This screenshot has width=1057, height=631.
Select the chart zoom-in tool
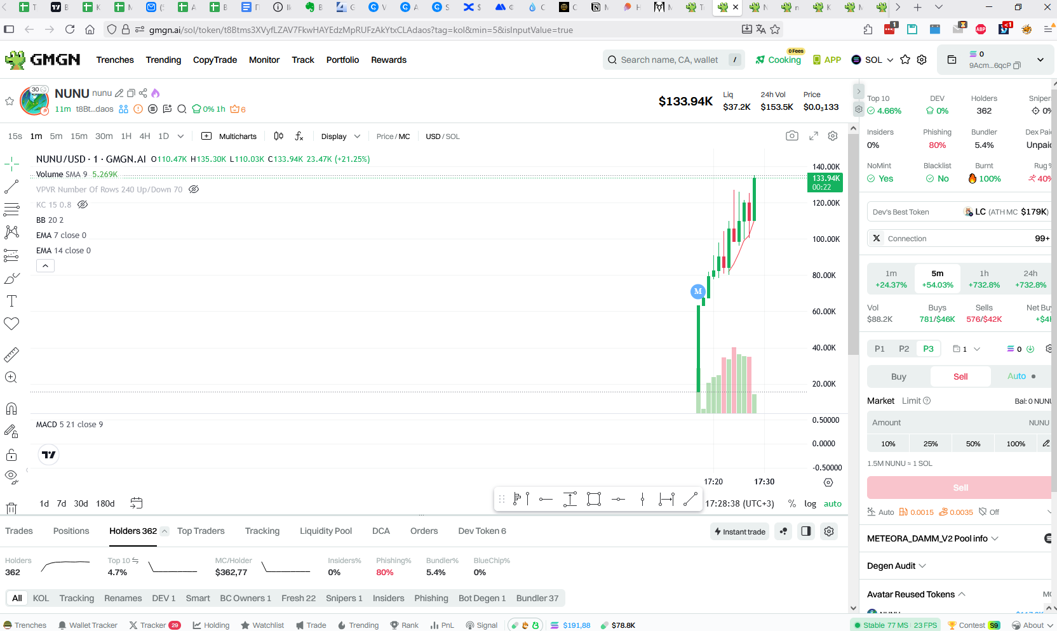tap(11, 377)
